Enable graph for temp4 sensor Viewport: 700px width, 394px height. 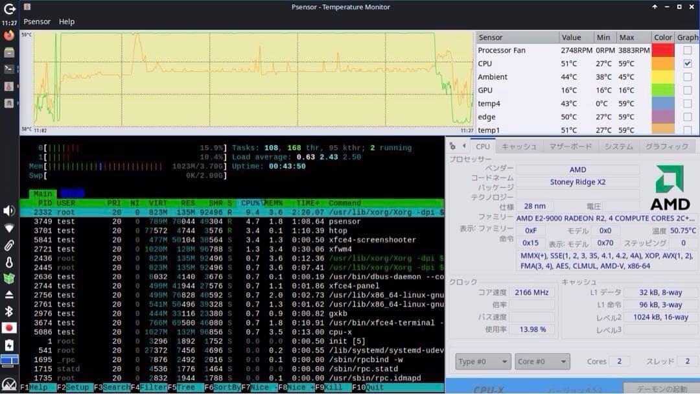[x=688, y=104]
